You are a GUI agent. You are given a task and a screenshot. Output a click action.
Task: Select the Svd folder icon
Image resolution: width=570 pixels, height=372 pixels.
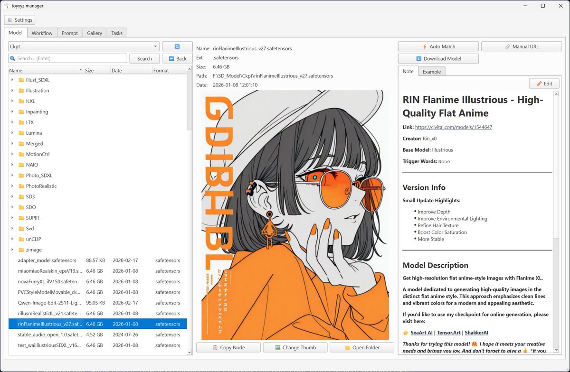(21, 229)
